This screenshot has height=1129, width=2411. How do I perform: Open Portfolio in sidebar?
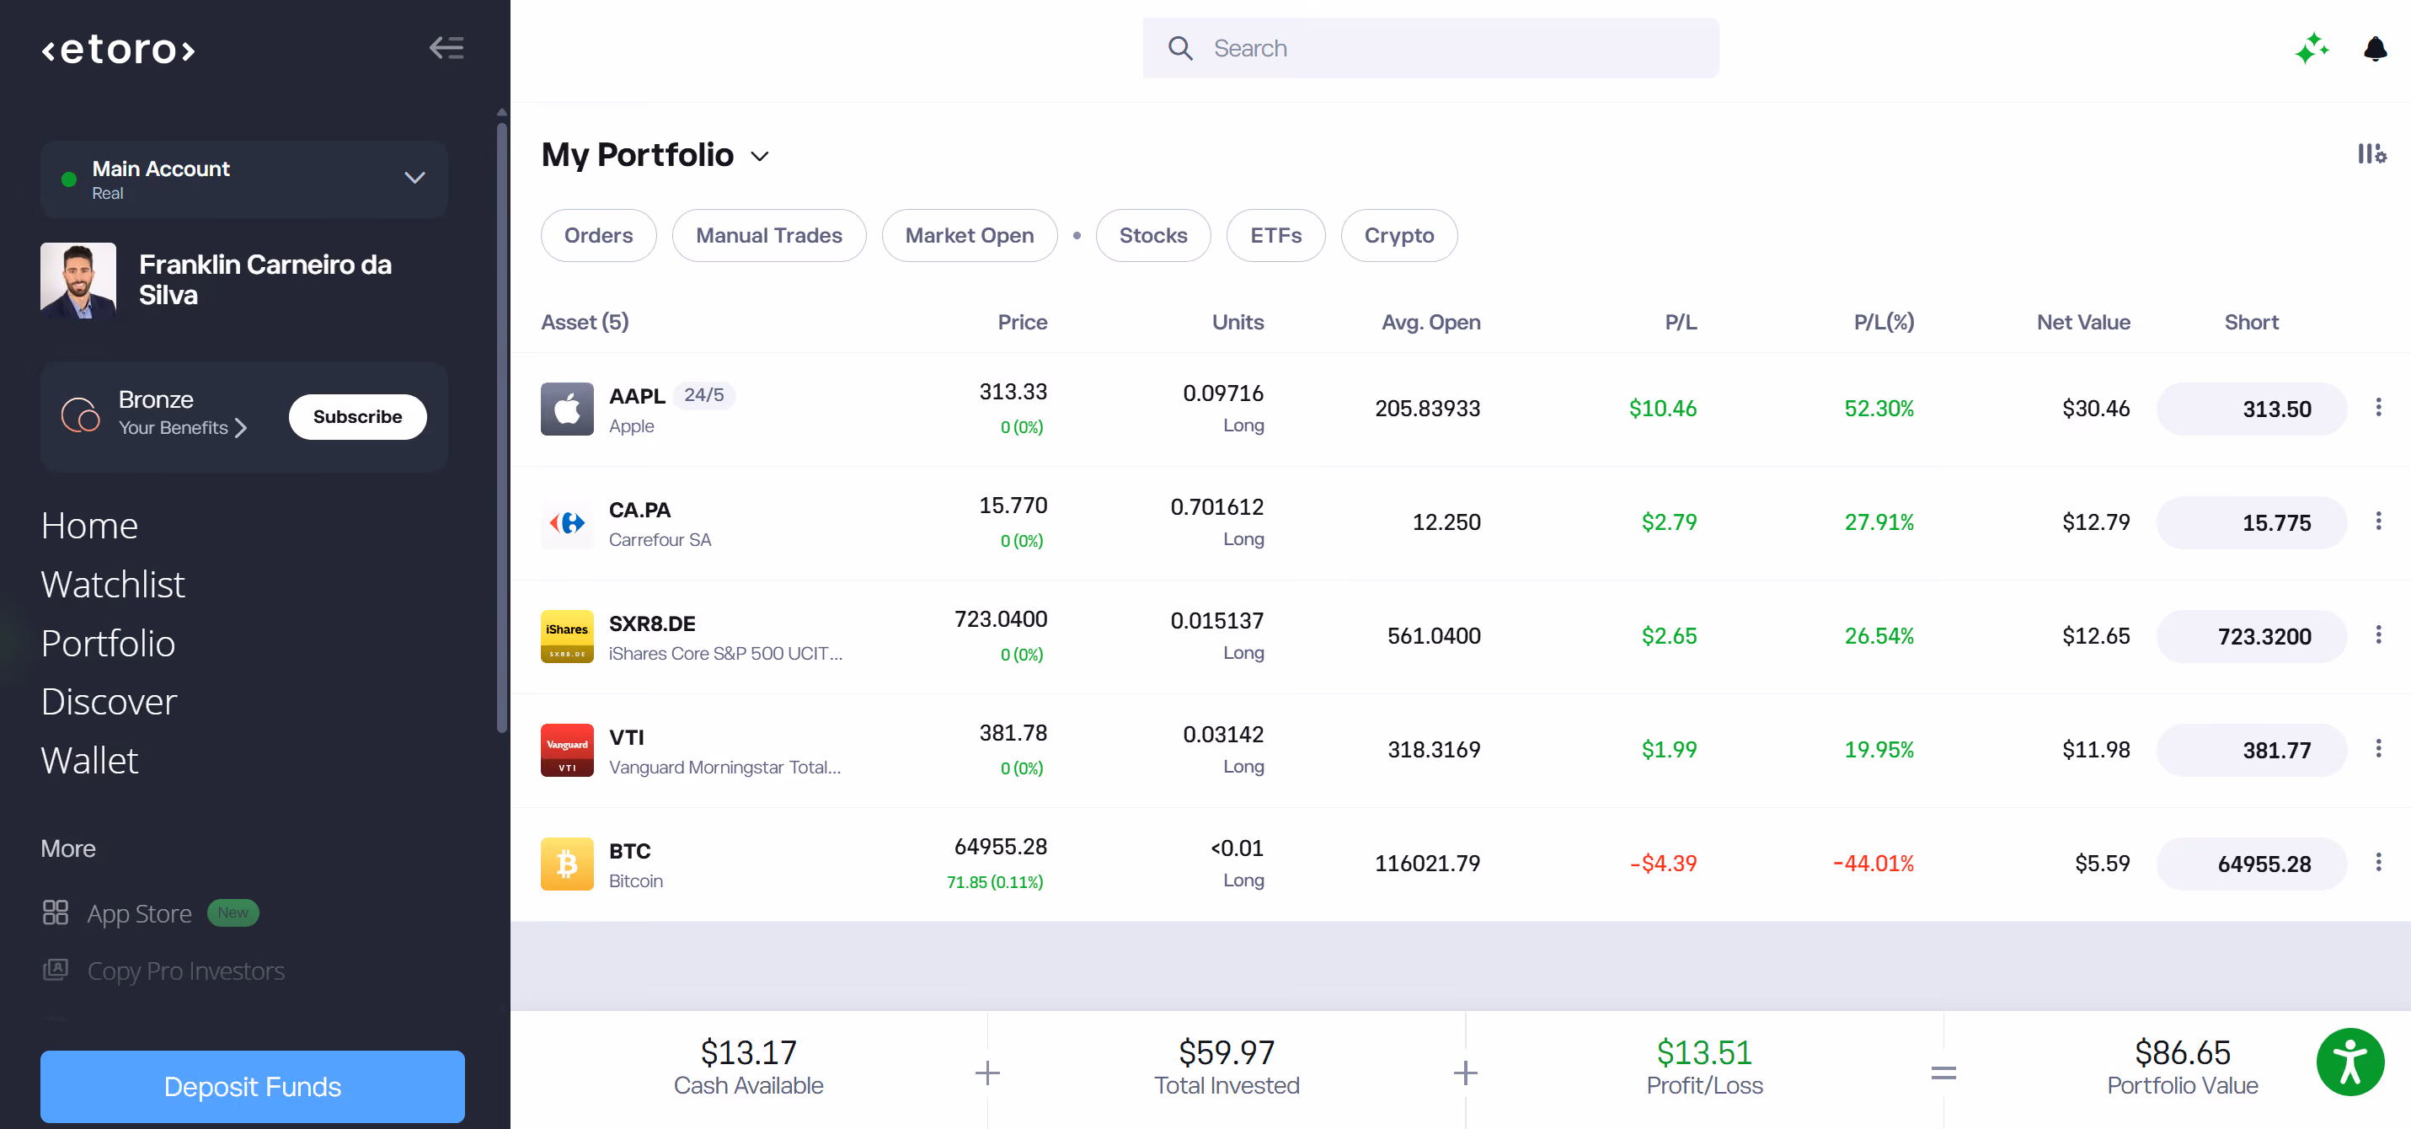click(108, 644)
